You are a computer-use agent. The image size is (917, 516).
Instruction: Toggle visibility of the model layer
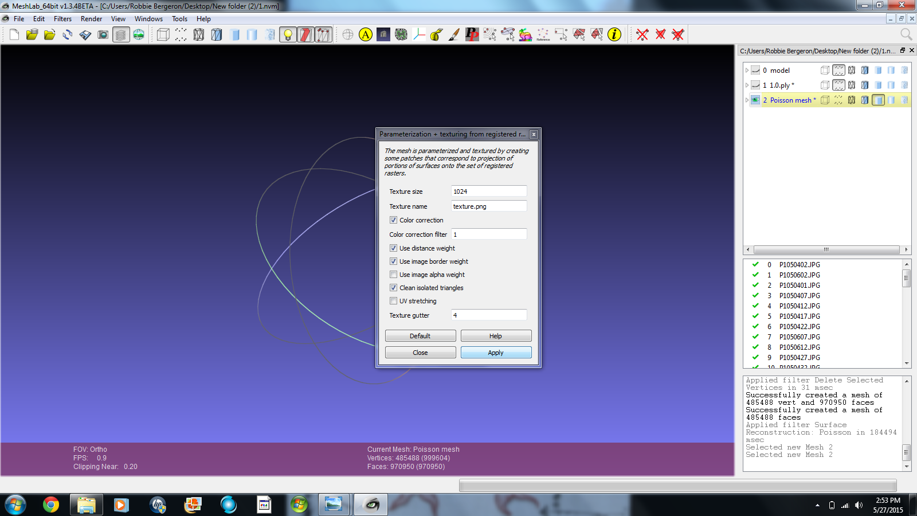[x=755, y=70]
